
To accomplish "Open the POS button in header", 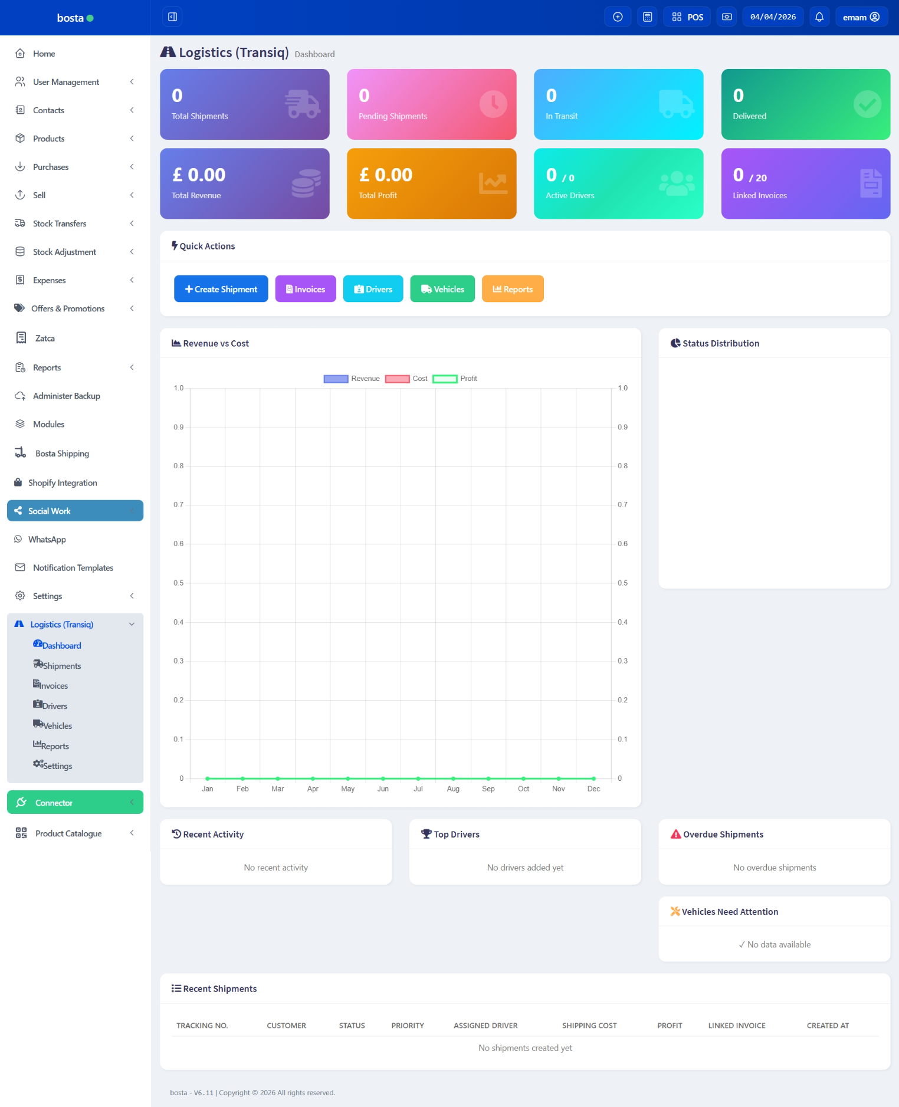I will coord(687,17).
